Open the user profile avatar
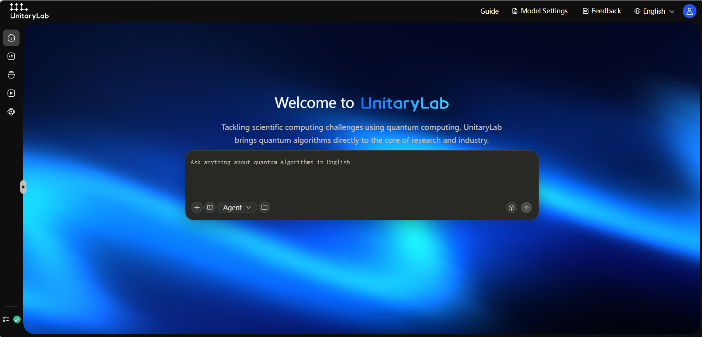702x337 pixels. [x=689, y=11]
